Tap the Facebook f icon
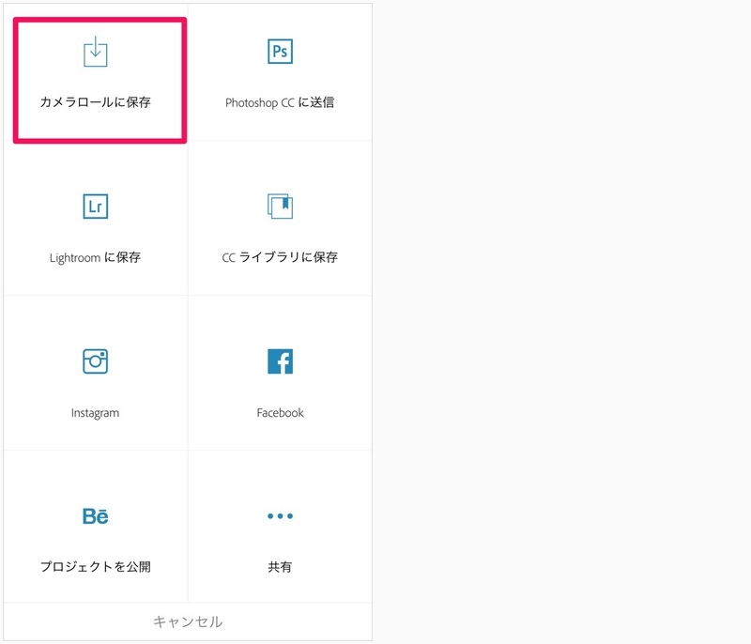The height and width of the screenshot is (644, 751). click(280, 361)
